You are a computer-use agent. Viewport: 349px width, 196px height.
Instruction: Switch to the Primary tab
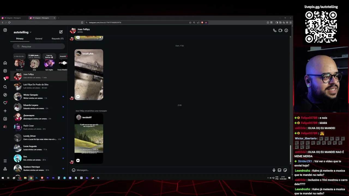pyautogui.click(x=20, y=39)
